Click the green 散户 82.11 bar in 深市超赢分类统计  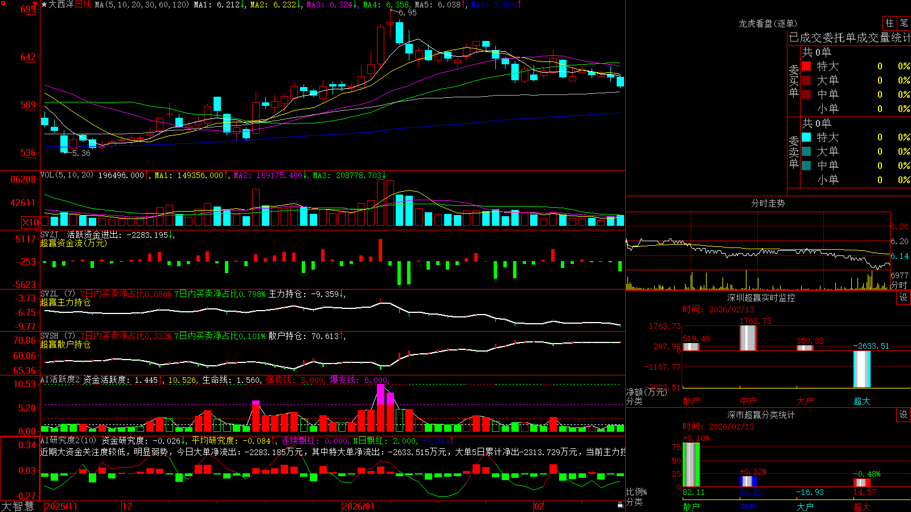691,464
